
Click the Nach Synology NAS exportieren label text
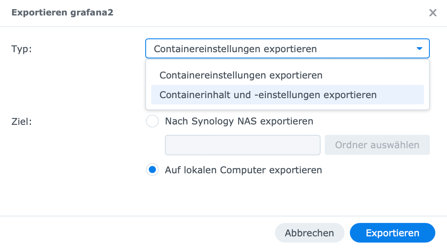point(239,121)
